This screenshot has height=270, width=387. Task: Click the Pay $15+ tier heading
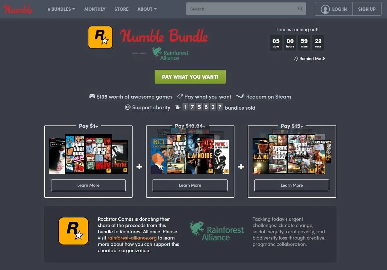coord(292,126)
